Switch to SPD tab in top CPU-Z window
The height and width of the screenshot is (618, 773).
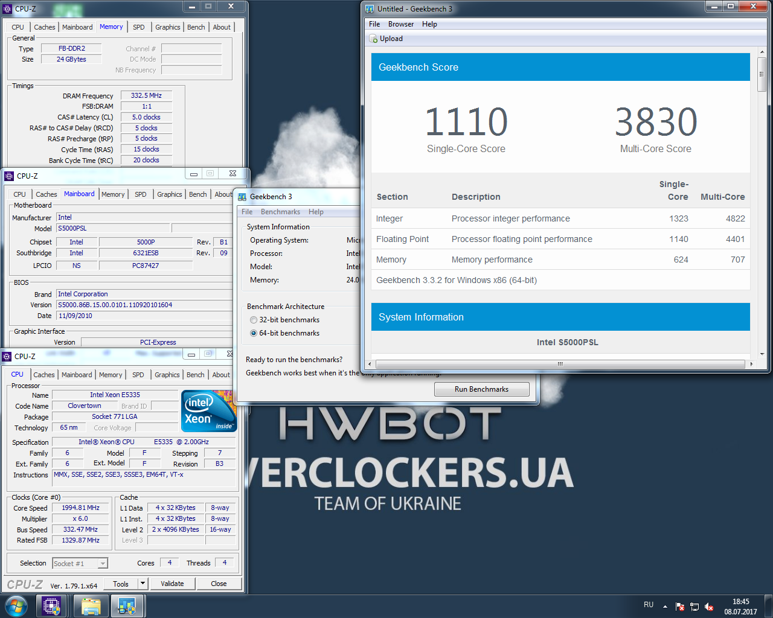pos(139,27)
